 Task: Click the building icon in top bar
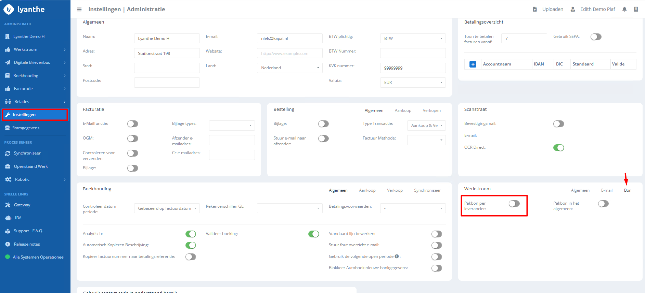click(636, 9)
